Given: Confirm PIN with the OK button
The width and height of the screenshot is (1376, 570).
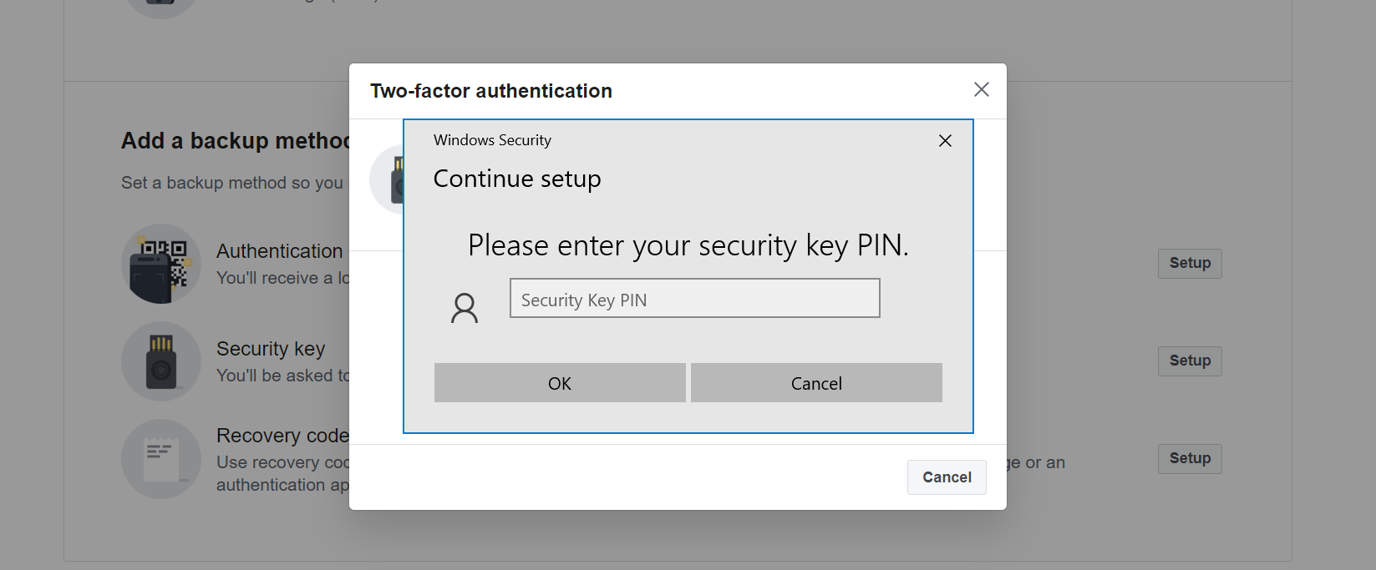Looking at the screenshot, I should click(560, 383).
